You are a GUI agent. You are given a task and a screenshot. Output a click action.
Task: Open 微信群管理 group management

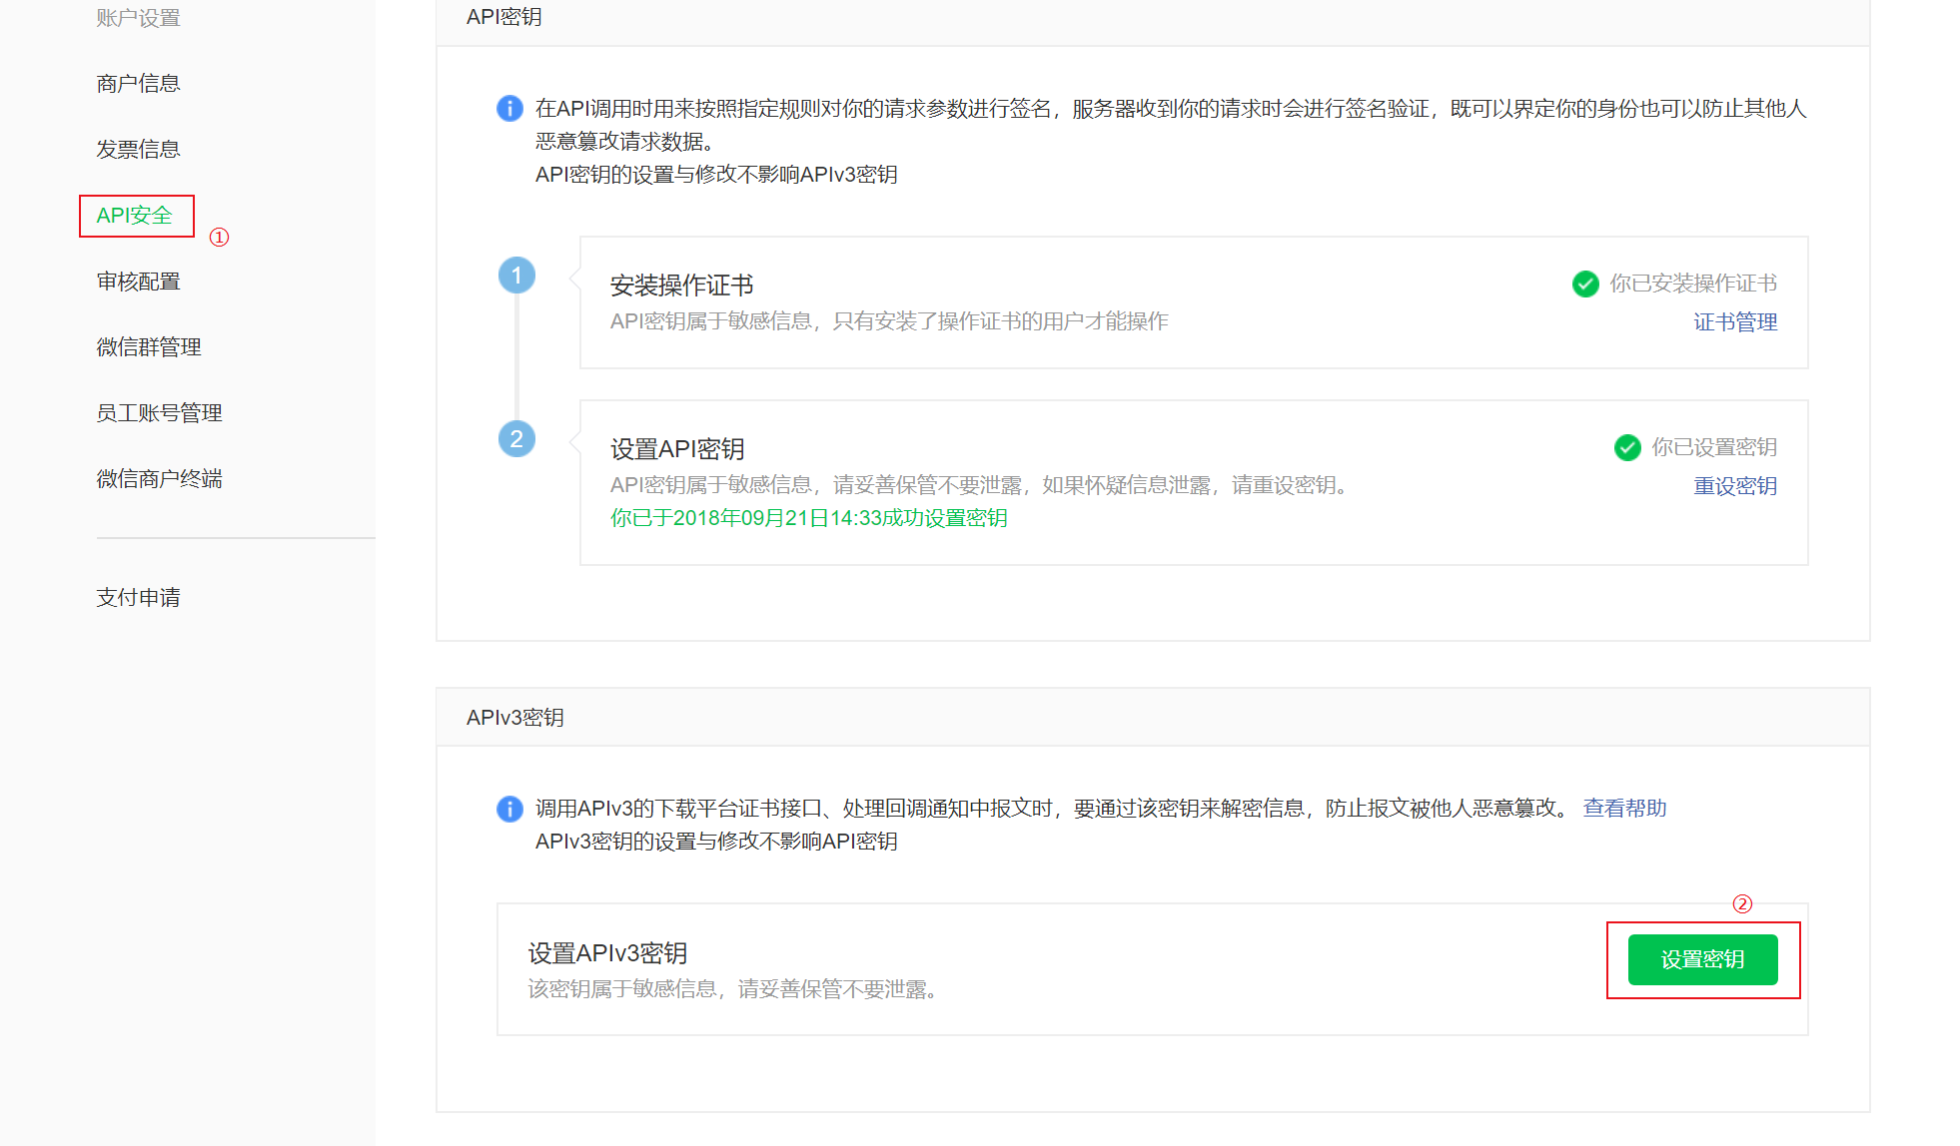click(x=148, y=346)
